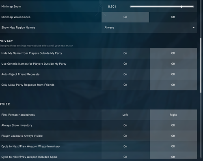Click the Minimap Zoom label

point(11,6)
